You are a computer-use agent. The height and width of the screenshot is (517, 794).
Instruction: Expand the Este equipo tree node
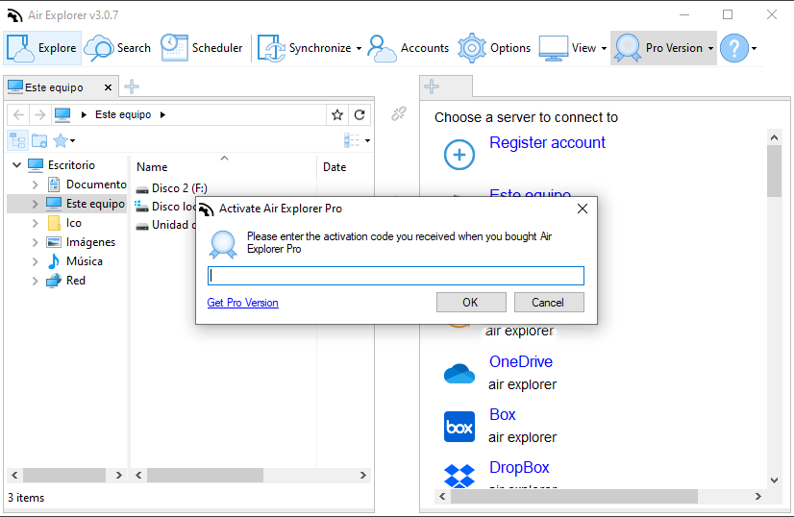[x=35, y=204]
